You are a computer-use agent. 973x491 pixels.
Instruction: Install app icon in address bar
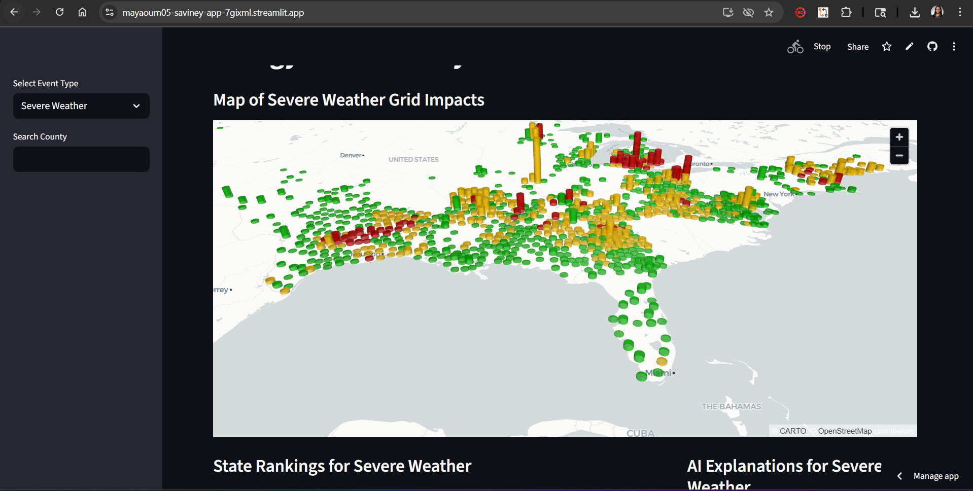click(x=728, y=12)
